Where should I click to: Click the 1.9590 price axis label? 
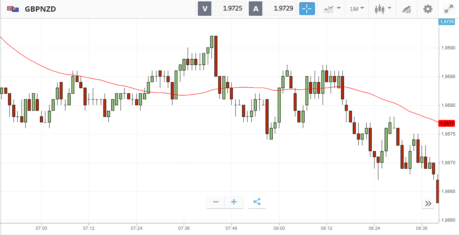coord(448,48)
